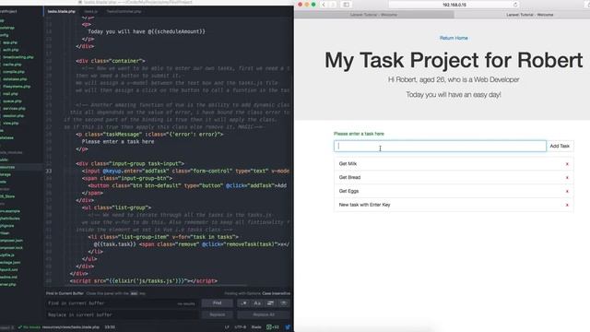The image size is (590, 332).
Task: Click Find button in find panel
Action: 218,303
